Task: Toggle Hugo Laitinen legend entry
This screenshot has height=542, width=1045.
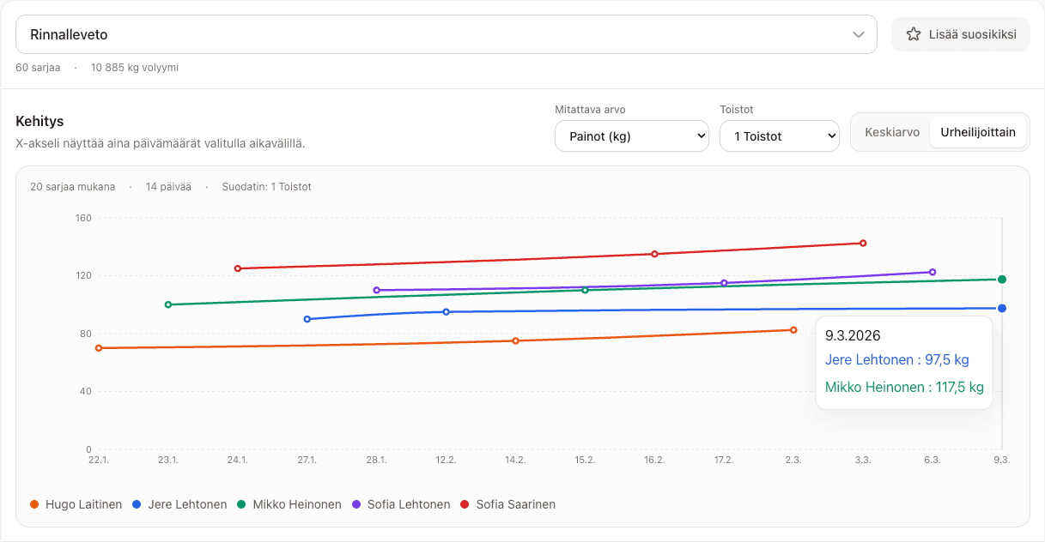Action: (x=76, y=504)
